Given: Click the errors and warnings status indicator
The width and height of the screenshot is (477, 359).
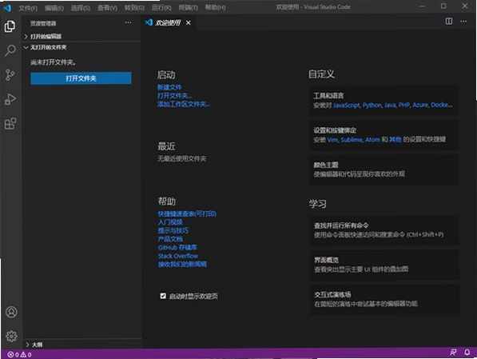Looking at the screenshot, I should [19, 354].
